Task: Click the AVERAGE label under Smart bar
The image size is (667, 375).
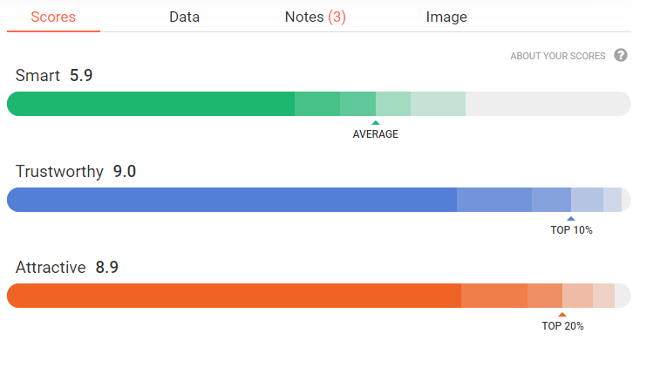Action: (x=375, y=134)
